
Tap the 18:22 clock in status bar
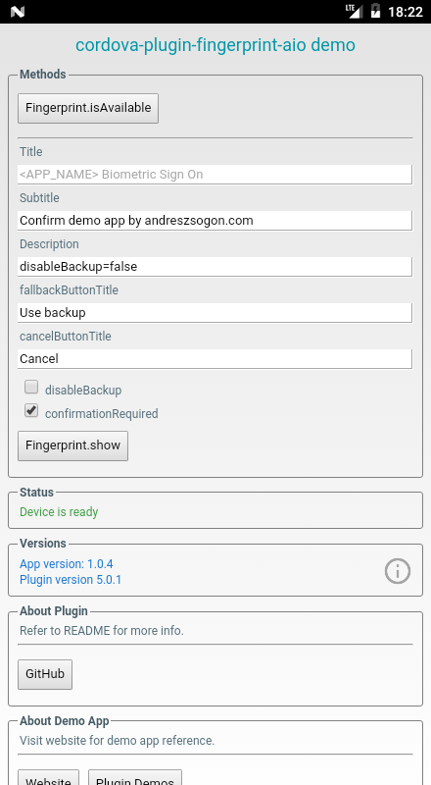tap(406, 12)
